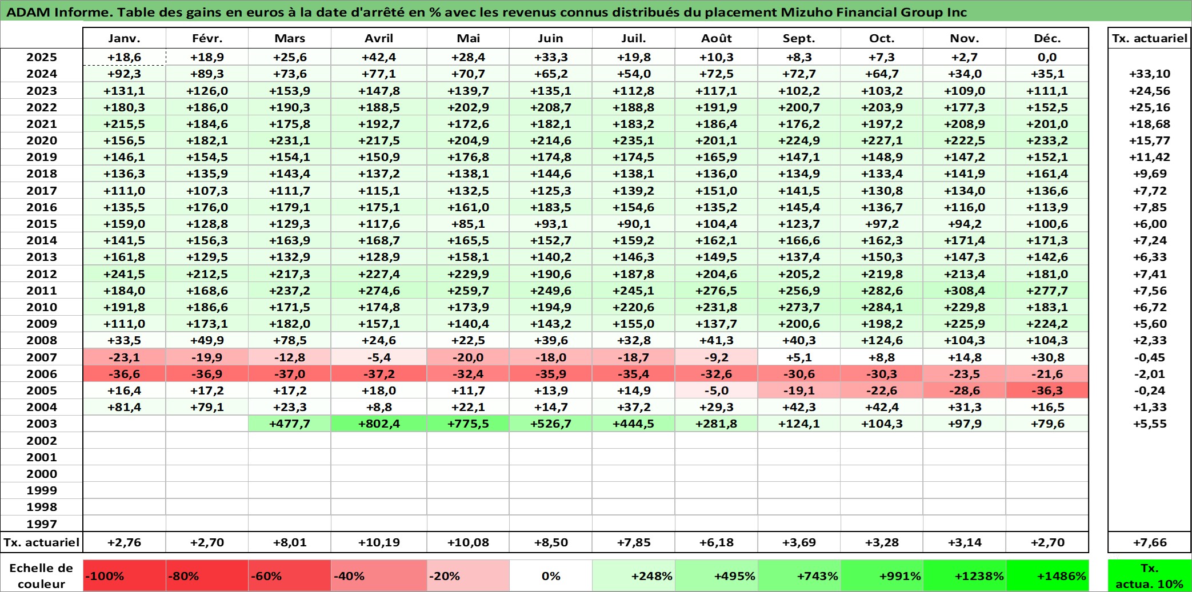Click the 'Févr.' column header
The image size is (1192, 592).
pos(207,38)
